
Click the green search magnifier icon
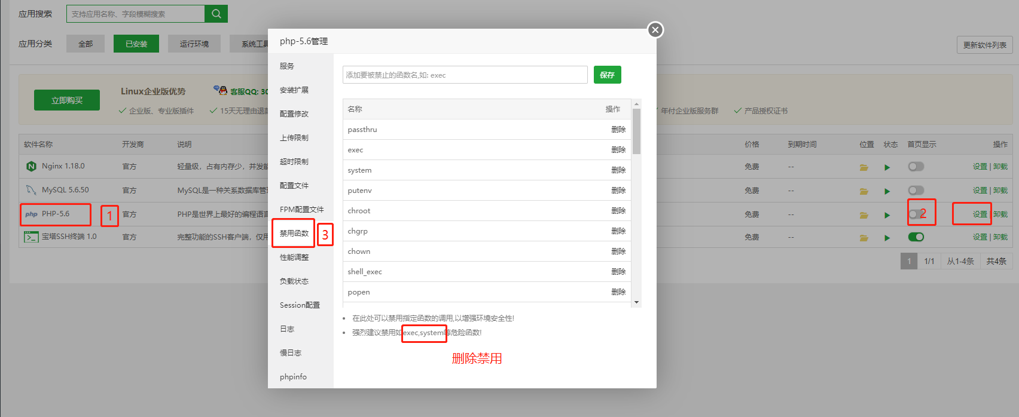pos(216,14)
